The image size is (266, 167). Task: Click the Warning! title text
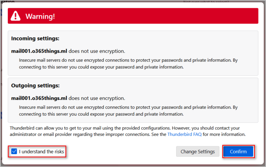pos(40,16)
